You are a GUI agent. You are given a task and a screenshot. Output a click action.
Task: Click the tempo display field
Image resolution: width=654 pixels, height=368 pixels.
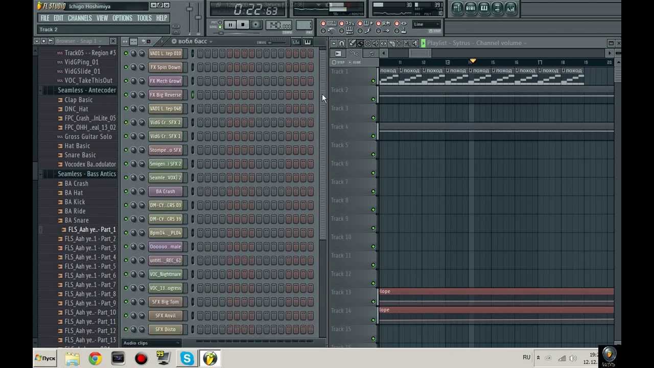pyautogui.click(x=278, y=25)
